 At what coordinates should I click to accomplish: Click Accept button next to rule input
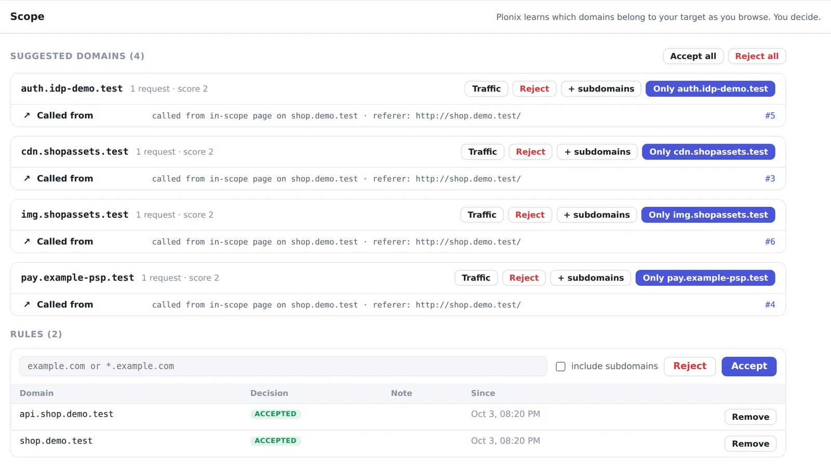tap(749, 366)
